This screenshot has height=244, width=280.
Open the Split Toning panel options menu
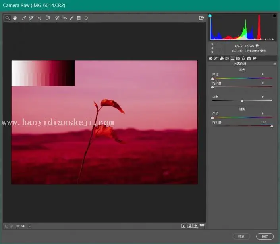tap(275, 63)
